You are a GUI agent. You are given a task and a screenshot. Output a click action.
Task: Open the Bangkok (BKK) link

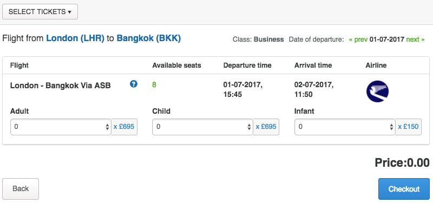(148, 38)
